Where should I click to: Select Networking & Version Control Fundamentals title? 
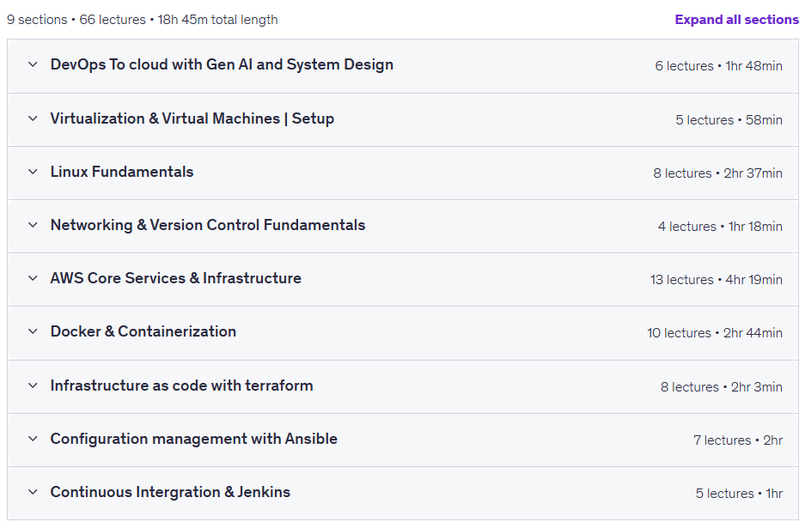click(x=207, y=225)
